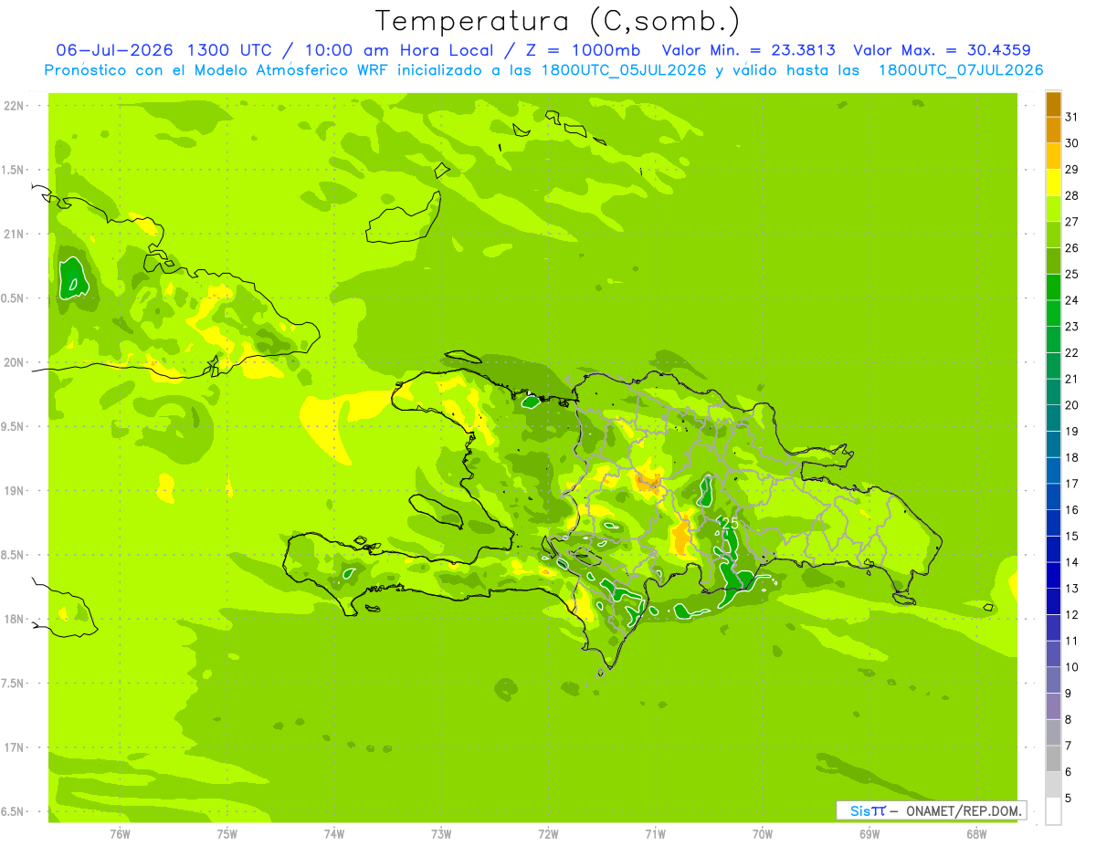Pick the blue colorbar segment between 15 and 16
This screenshot has width=1096, height=846.
tap(1053, 523)
